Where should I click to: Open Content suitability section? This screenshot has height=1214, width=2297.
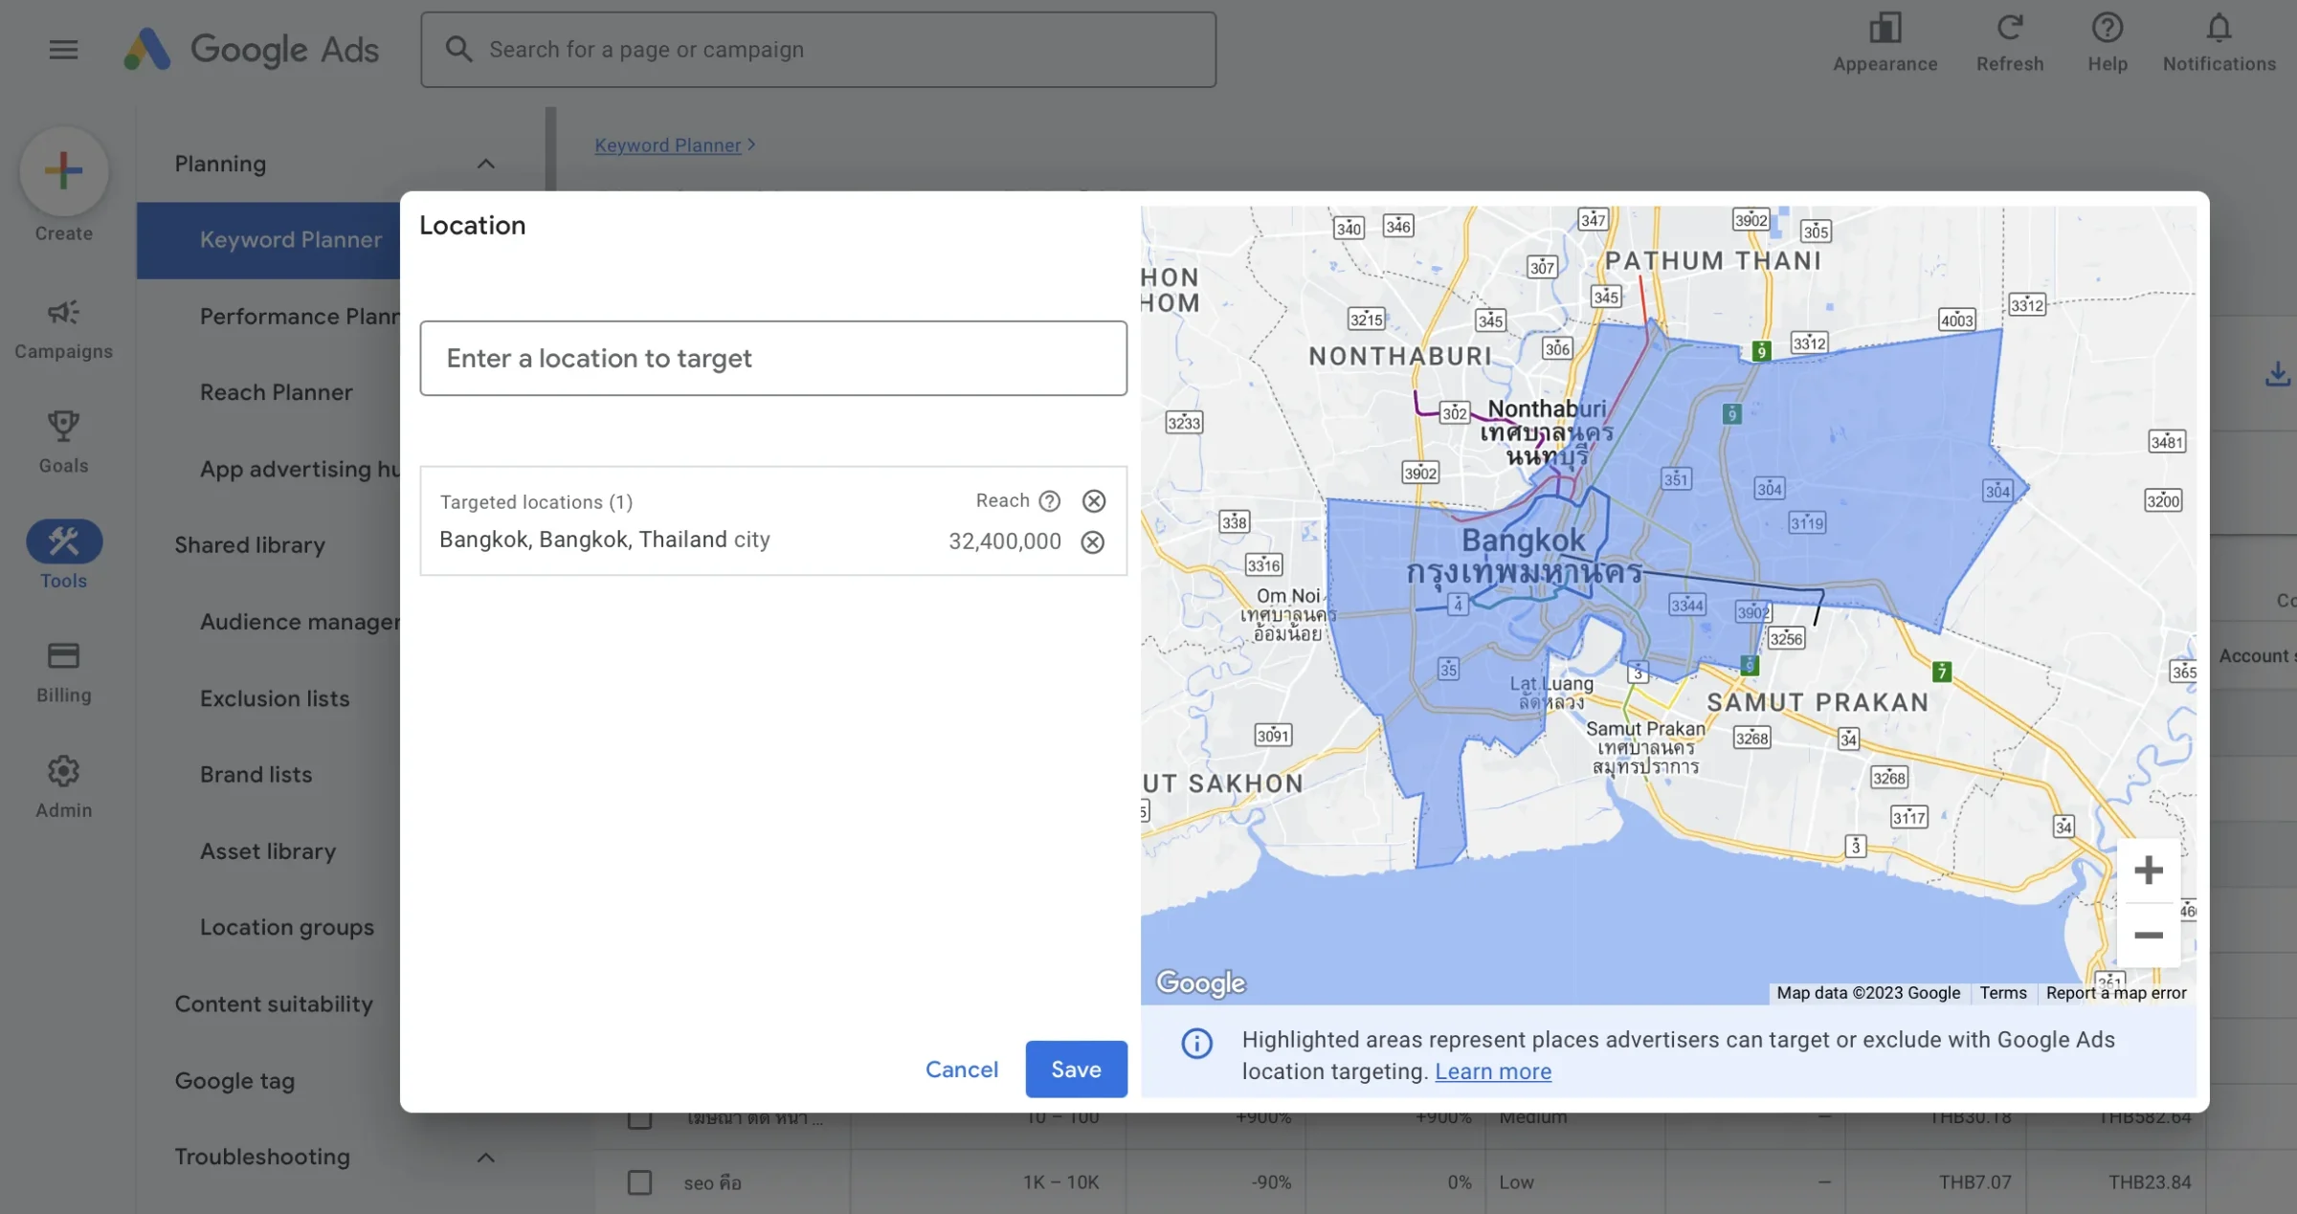(x=274, y=1004)
